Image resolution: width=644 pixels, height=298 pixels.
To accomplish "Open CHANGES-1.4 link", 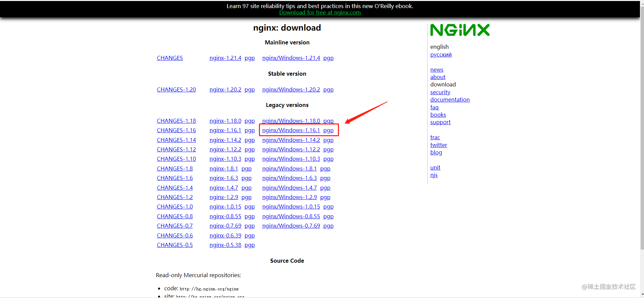I will pos(175,188).
